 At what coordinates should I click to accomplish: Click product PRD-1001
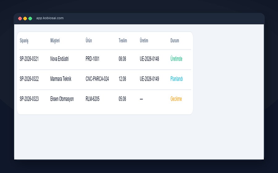(92, 59)
